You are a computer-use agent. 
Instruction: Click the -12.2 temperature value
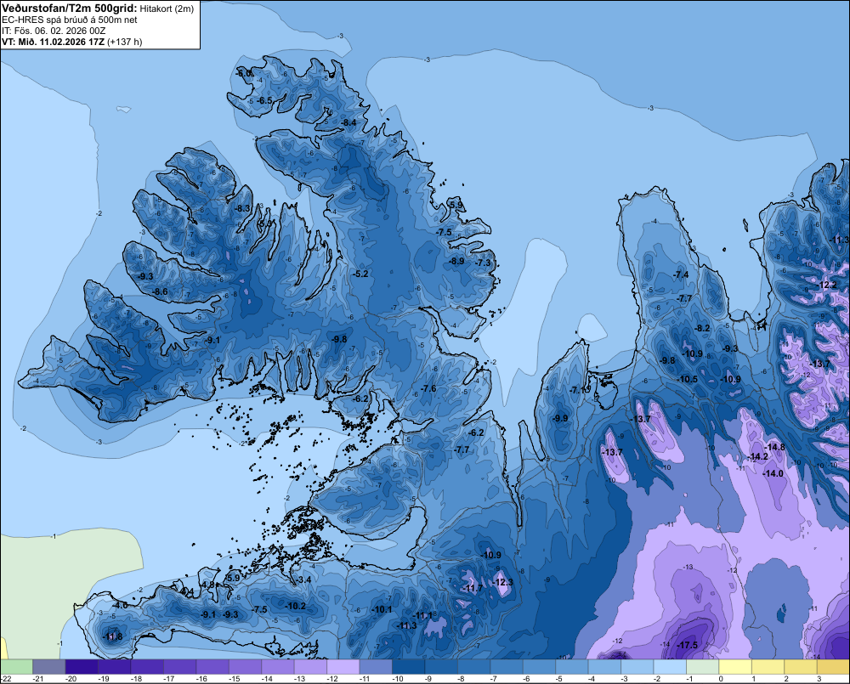click(x=827, y=285)
